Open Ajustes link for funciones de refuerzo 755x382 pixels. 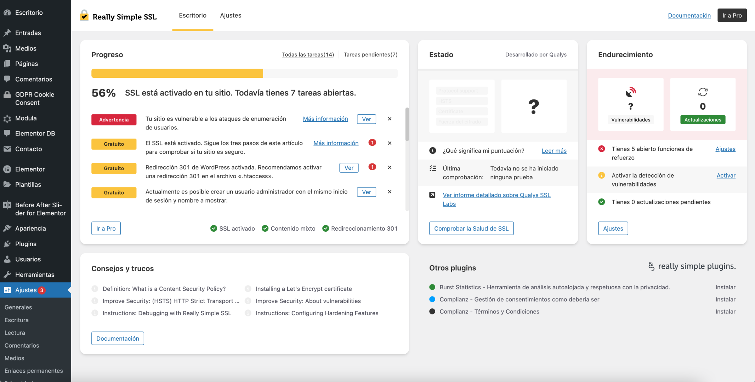tap(725, 149)
